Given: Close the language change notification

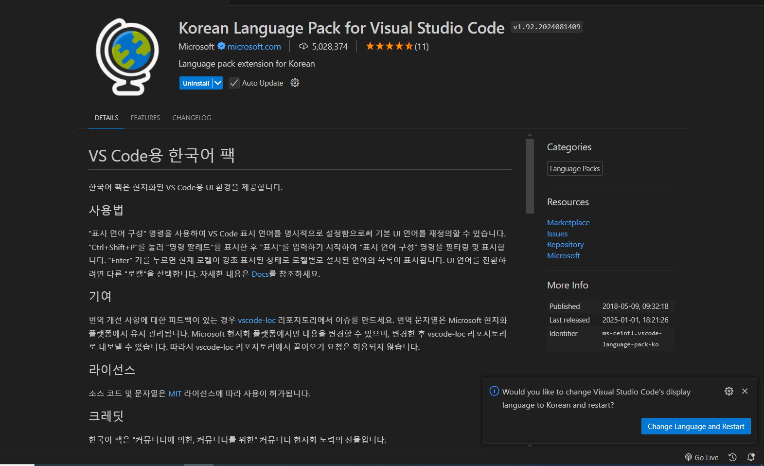Looking at the screenshot, I should tap(745, 391).
